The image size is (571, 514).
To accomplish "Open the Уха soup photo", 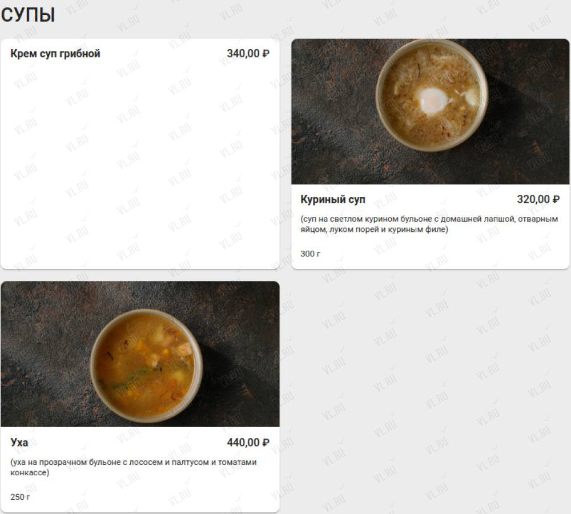I will (140, 354).
